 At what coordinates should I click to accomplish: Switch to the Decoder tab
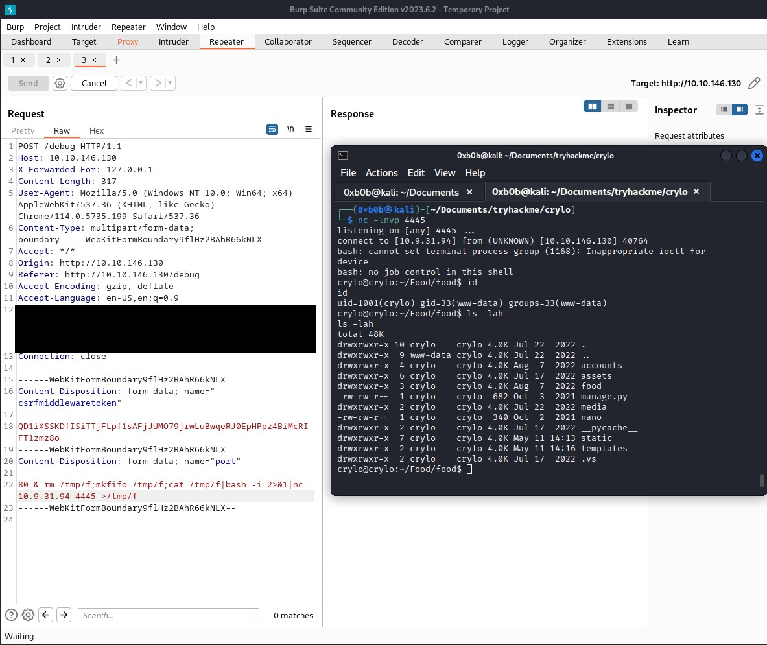(407, 42)
